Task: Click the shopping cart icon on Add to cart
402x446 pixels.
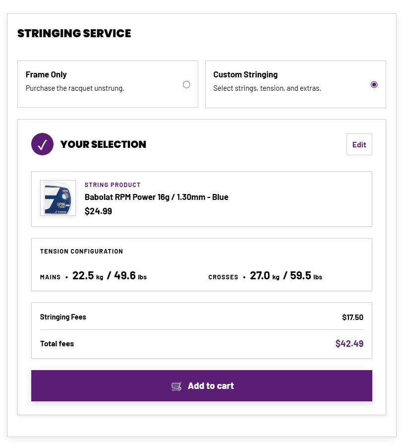Action: pyautogui.click(x=176, y=385)
